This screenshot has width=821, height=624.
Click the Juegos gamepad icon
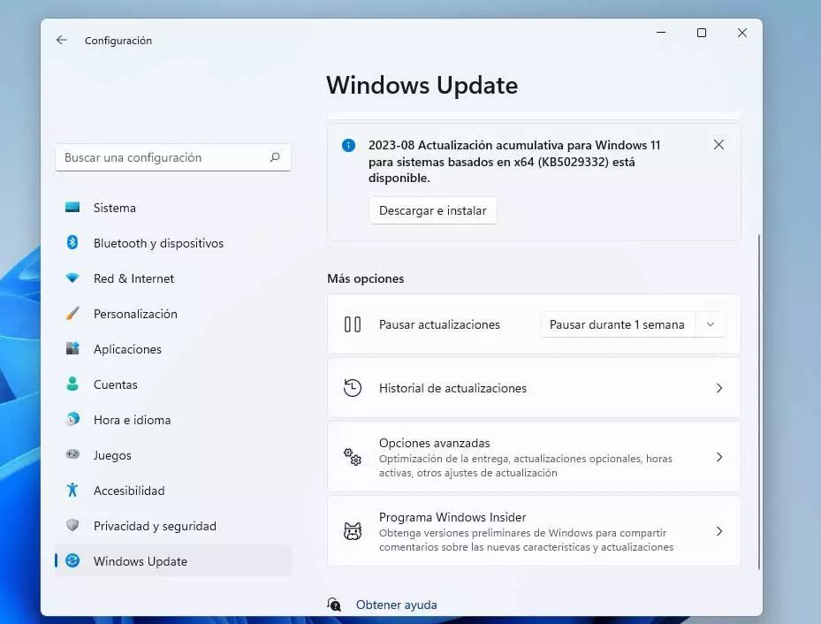pyautogui.click(x=72, y=454)
